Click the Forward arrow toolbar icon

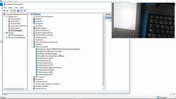7,11
